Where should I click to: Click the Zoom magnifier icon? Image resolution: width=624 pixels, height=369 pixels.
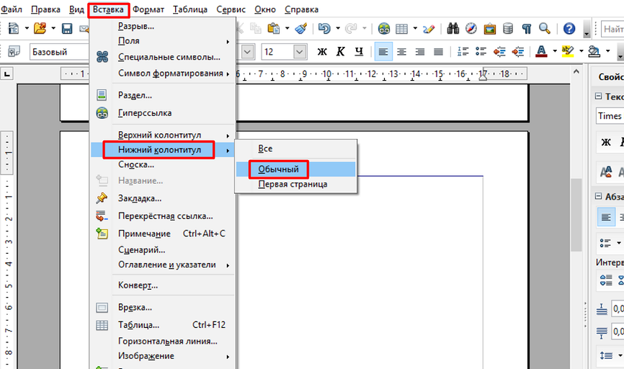point(545,29)
